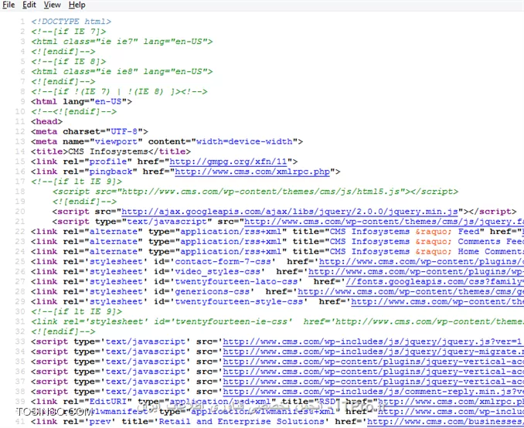This screenshot has width=524, height=428.
Task: Open video_styles-css stylesheet href link
Action: [416, 272]
